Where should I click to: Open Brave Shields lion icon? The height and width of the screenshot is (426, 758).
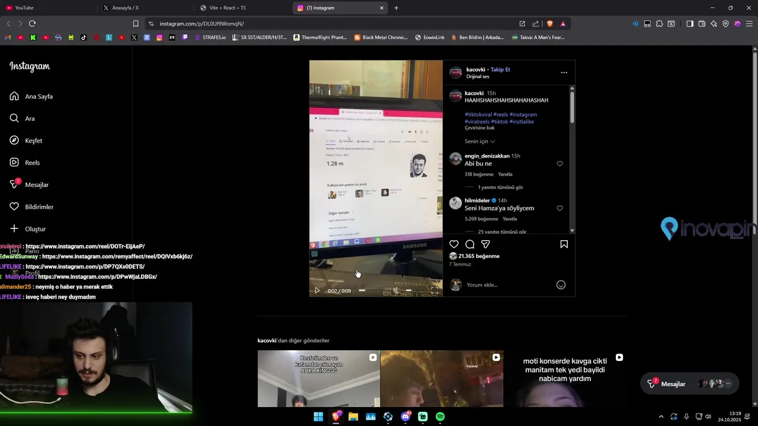(550, 24)
